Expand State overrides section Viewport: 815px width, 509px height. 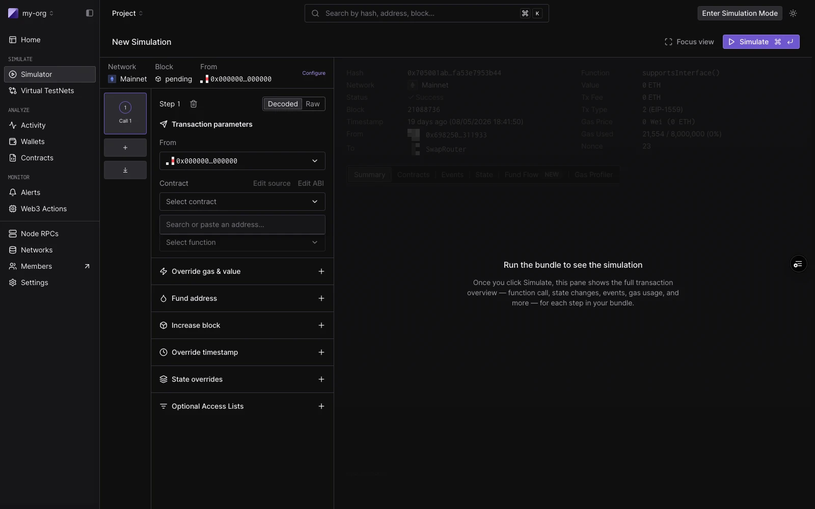242,379
